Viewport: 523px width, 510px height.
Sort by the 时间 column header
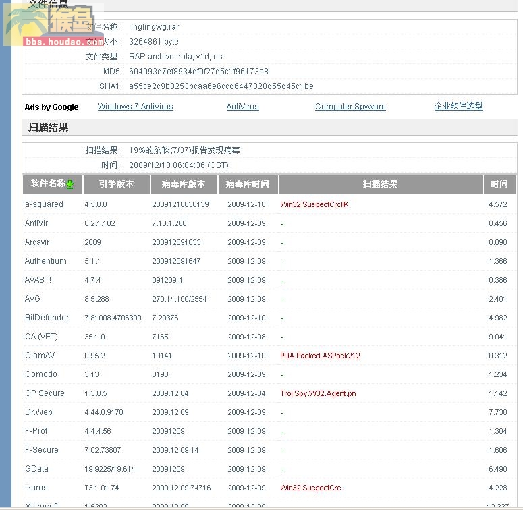[499, 184]
